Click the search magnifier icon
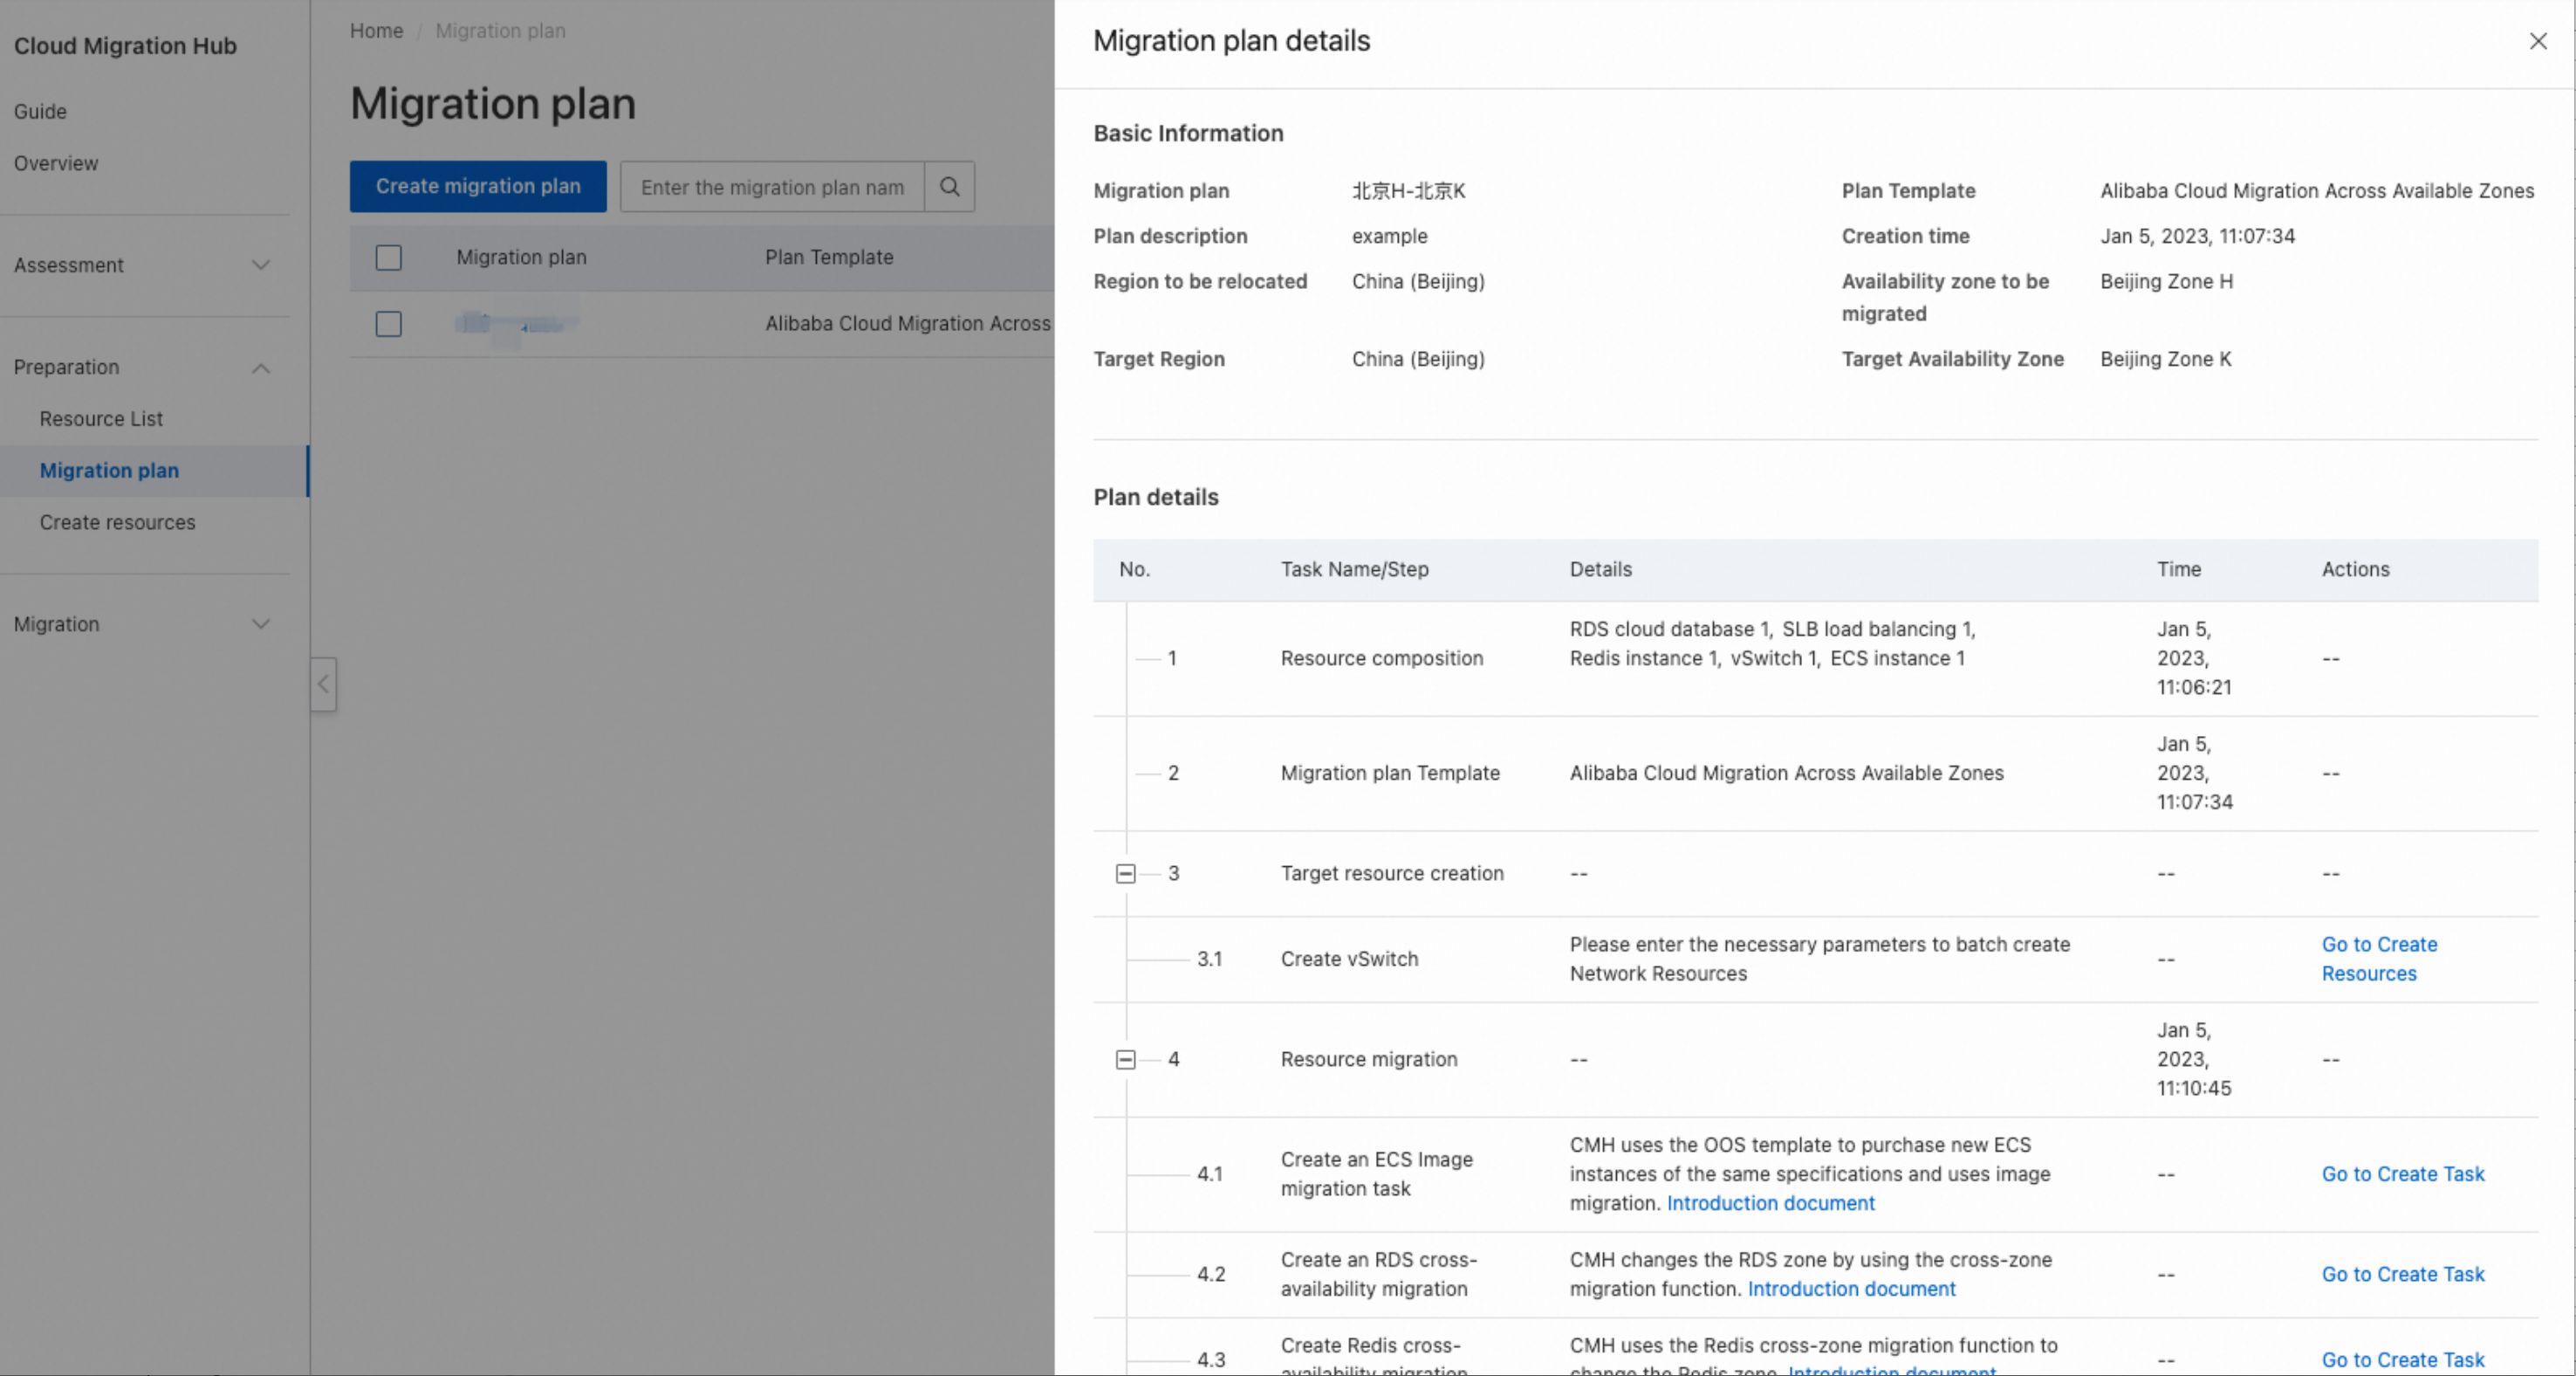The width and height of the screenshot is (2576, 1376). 949,186
